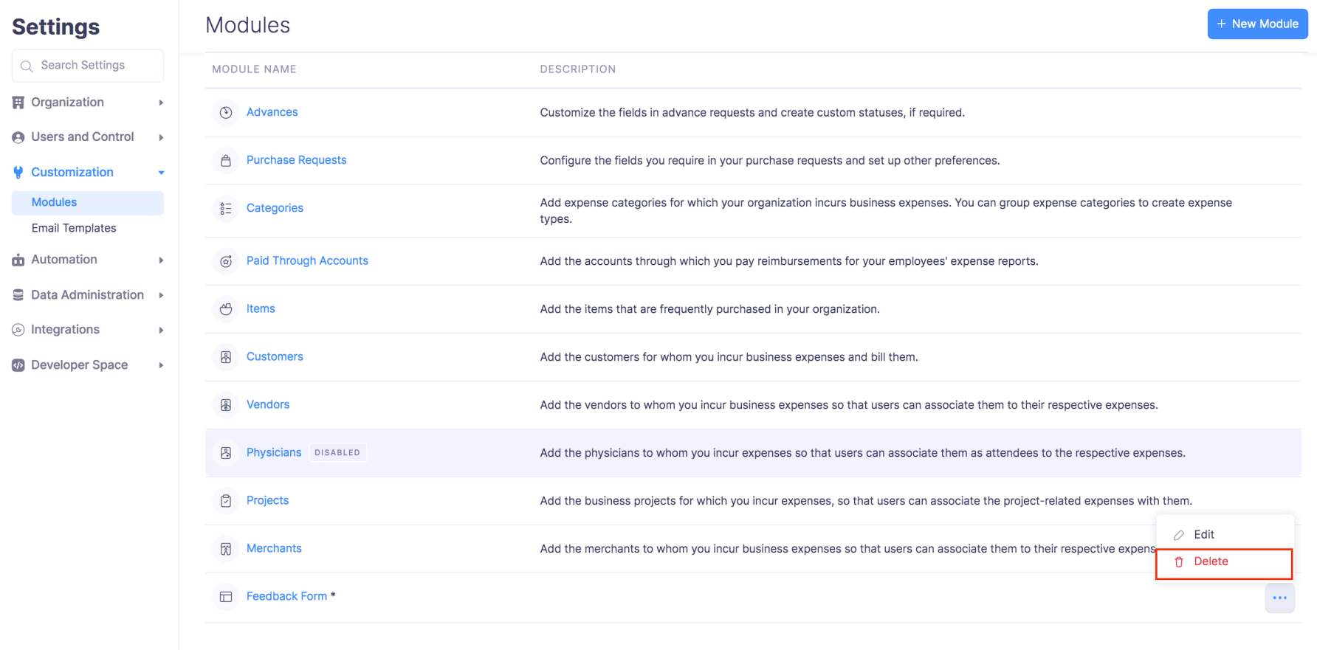This screenshot has height=650, width=1317.
Task: Click the Merchants module icon
Action: (x=226, y=549)
